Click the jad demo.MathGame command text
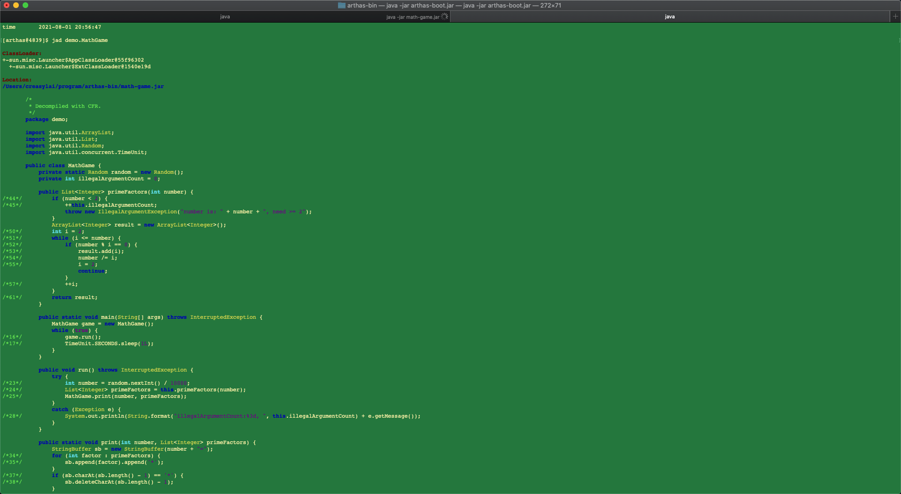This screenshot has height=494, width=901. tap(80, 40)
